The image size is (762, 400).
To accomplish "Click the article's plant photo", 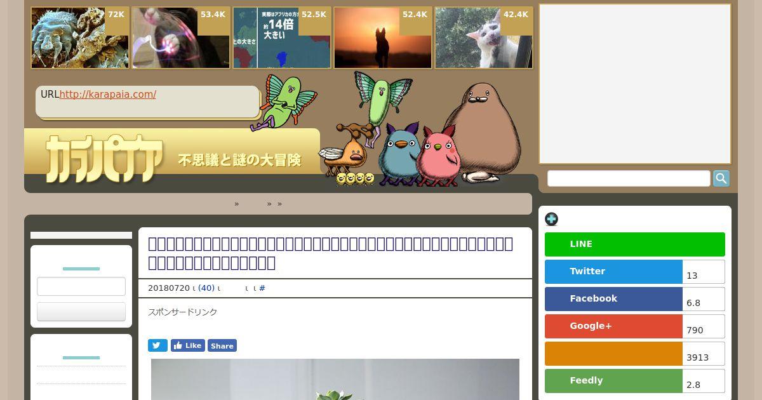I will pyautogui.click(x=335, y=380).
